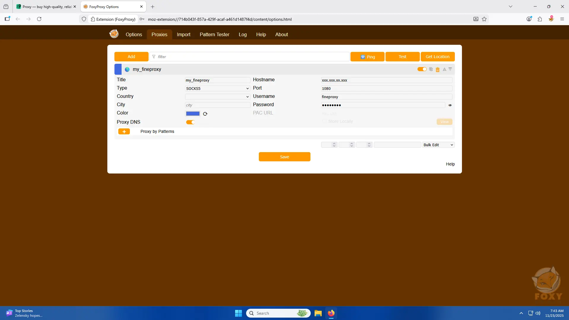
Task: Toggle the Proxy DNS switch
Action: 190,122
